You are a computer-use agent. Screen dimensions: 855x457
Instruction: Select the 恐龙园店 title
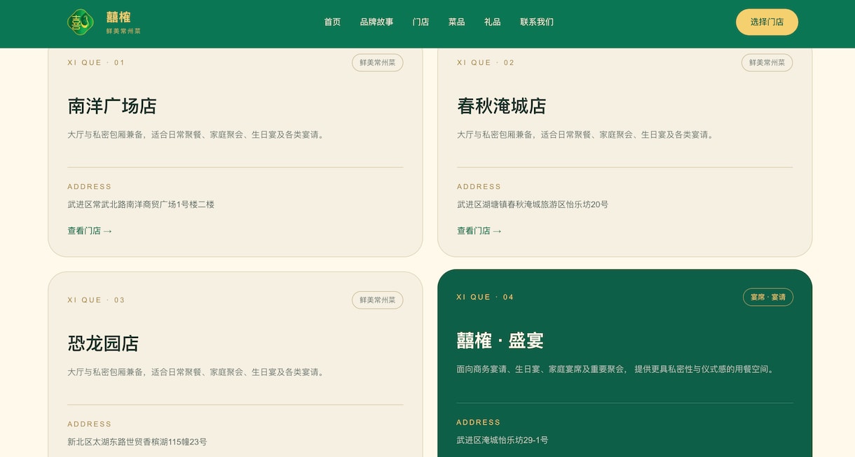point(103,343)
